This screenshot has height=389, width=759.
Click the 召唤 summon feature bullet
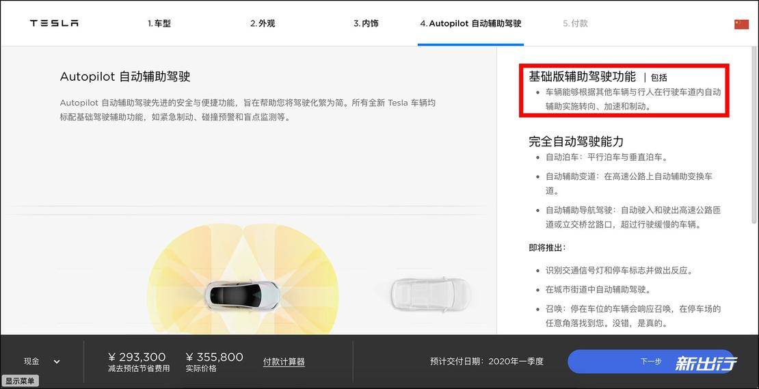[633, 316]
